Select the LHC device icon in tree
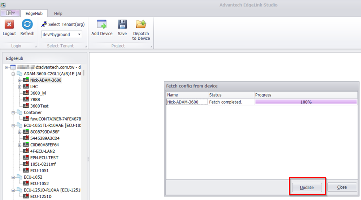 [26, 87]
